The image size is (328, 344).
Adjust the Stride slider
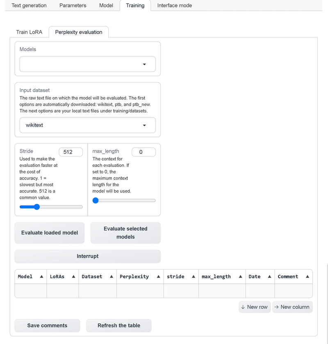click(36, 207)
